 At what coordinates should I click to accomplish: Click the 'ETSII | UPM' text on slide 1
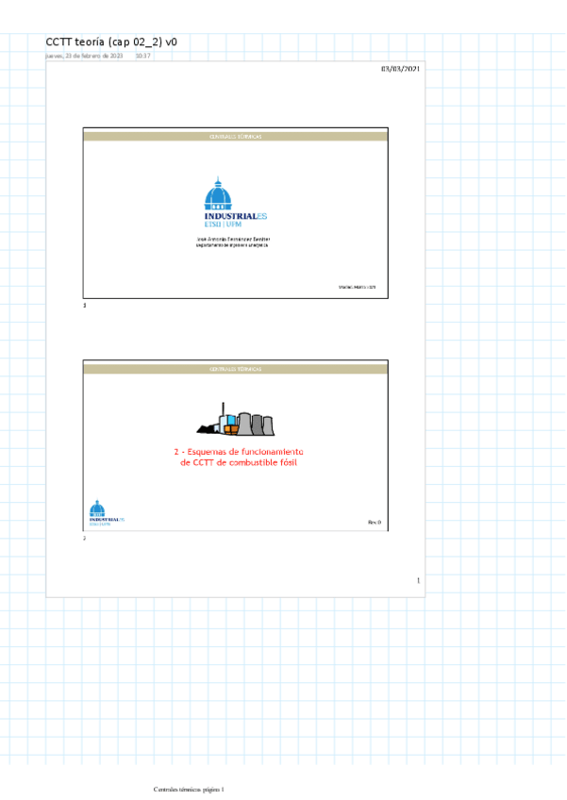click(x=223, y=224)
